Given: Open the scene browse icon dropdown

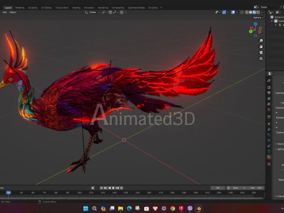Looking at the screenshot, I should tap(256, 7).
